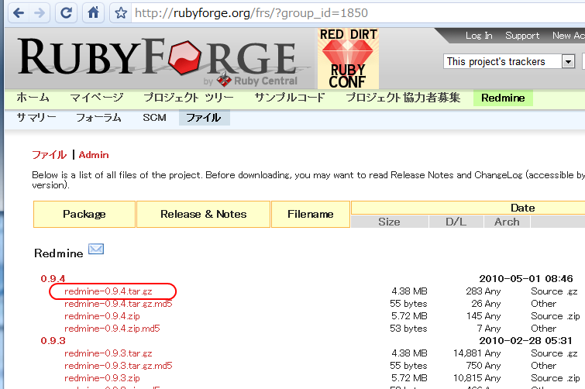Click the Size column header
This screenshot has height=389, width=585.
[389, 222]
